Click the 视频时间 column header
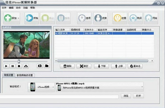The height and width of the screenshot is (108, 165). (77, 30)
